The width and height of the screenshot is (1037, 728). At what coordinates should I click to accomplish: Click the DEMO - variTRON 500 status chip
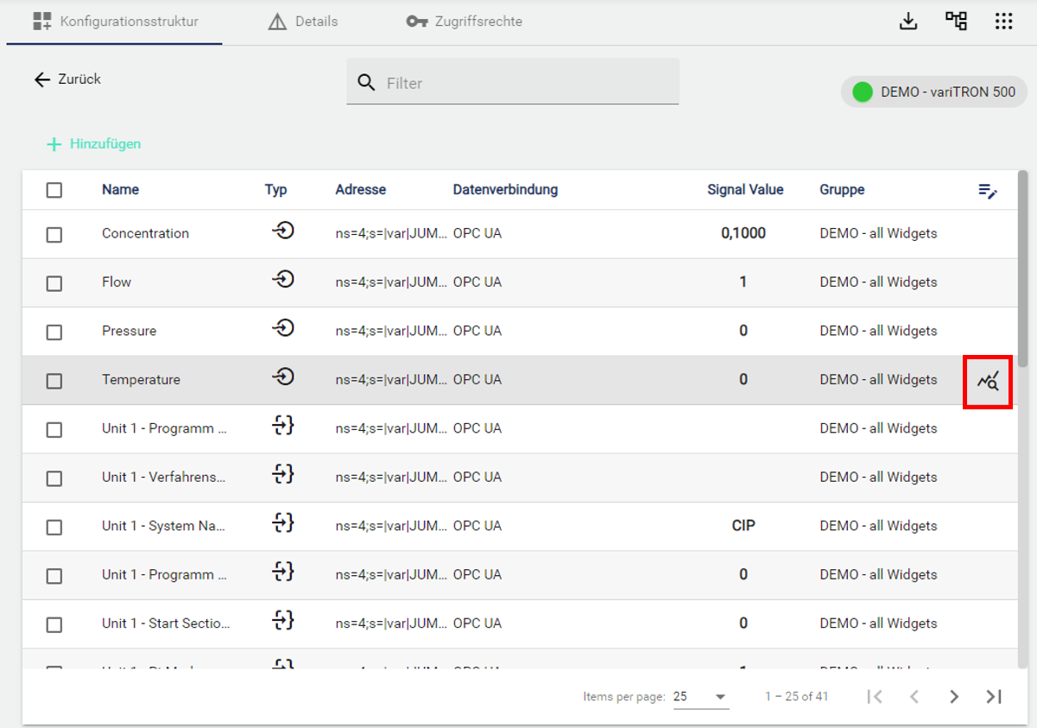point(933,92)
